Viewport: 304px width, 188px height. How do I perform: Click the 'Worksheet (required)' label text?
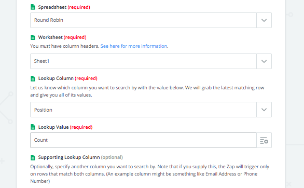coord(62,37)
